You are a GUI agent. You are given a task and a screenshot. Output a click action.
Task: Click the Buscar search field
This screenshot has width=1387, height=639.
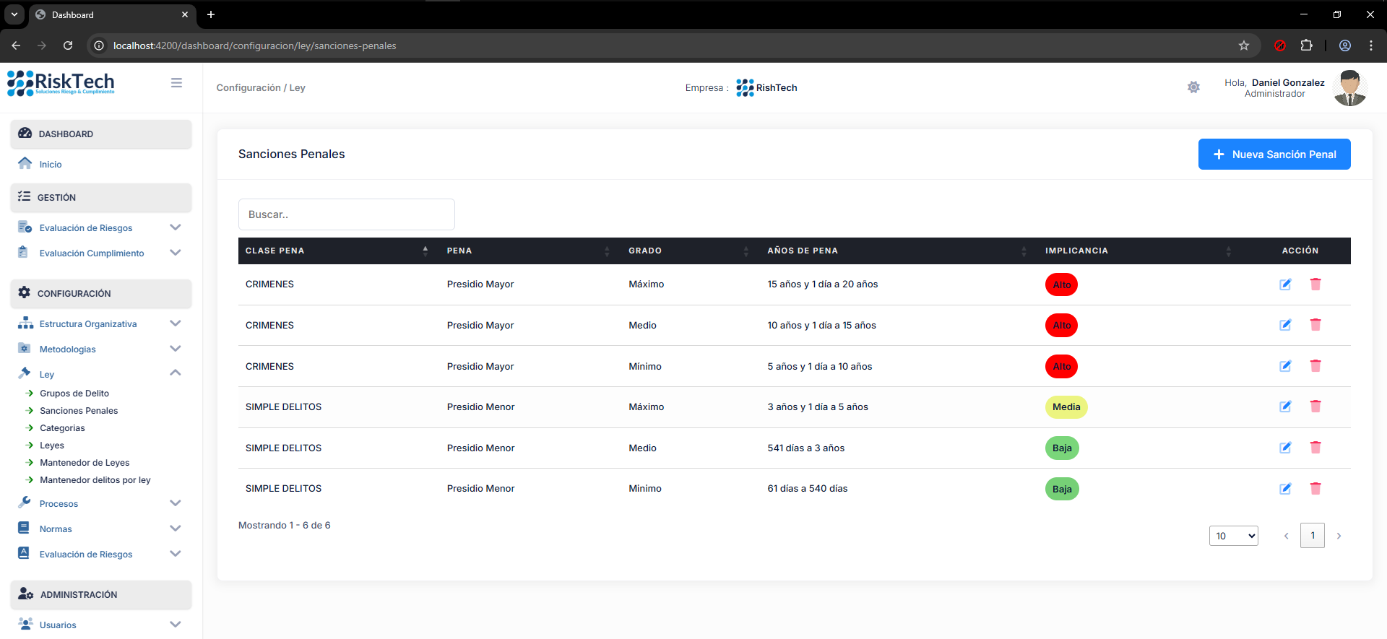[346, 214]
